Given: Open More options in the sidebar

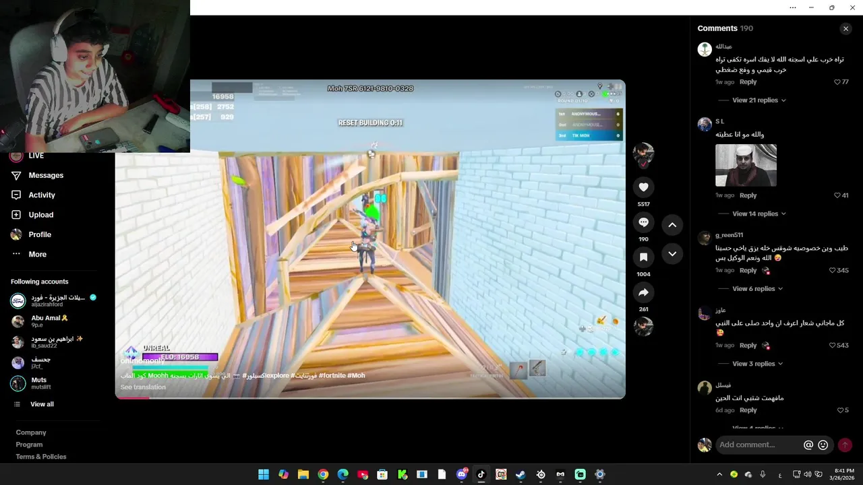Looking at the screenshot, I should tap(38, 255).
